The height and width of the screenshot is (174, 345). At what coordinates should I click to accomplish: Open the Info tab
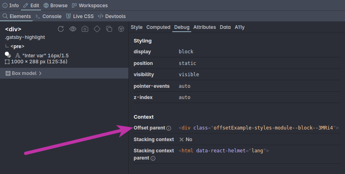tap(10, 6)
